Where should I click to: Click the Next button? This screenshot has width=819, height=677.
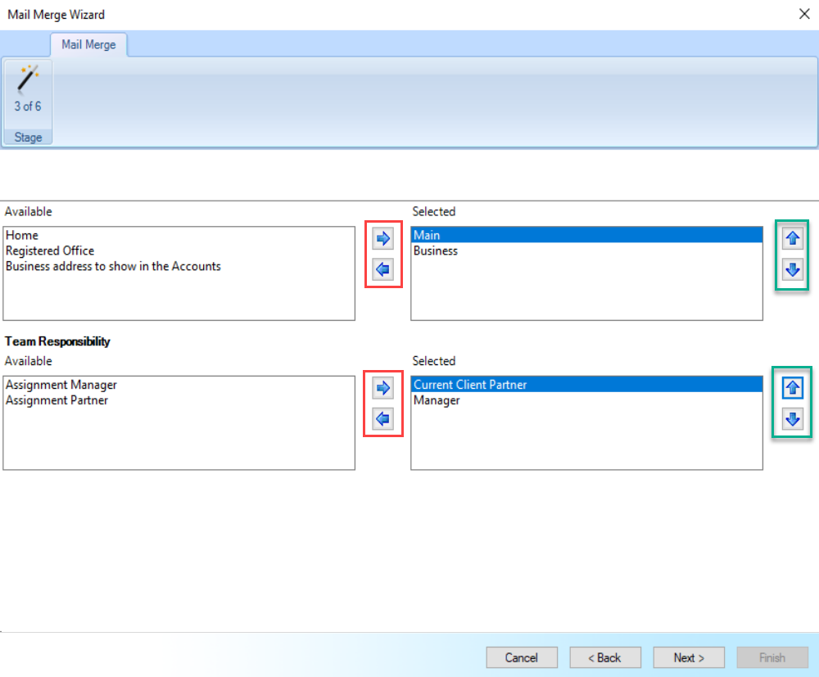tap(689, 657)
